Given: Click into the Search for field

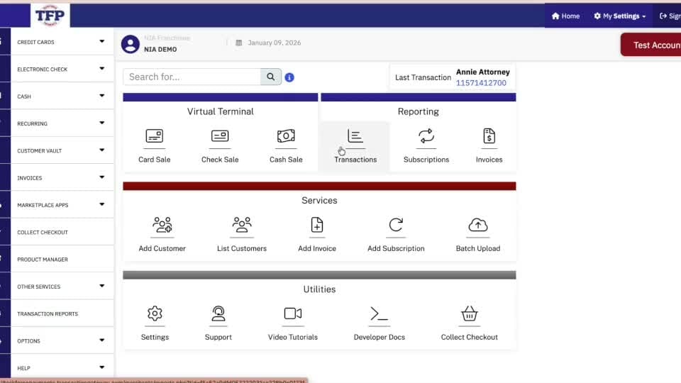Looking at the screenshot, I should [x=192, y=77].
